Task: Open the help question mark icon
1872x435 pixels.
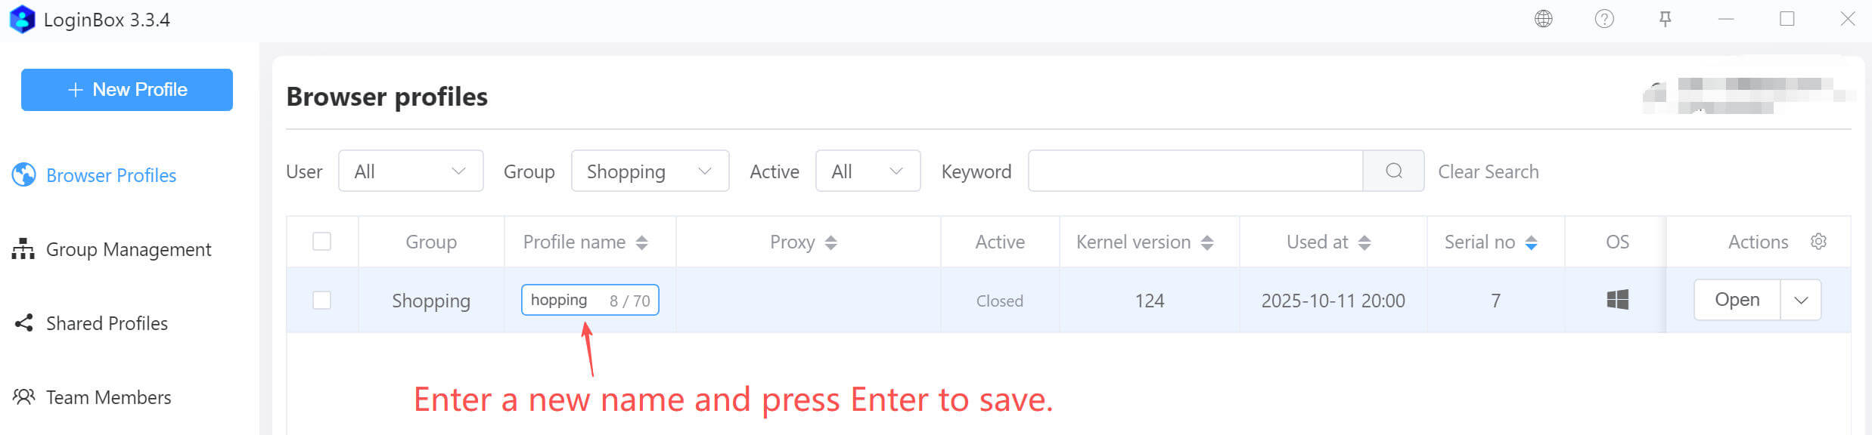Action: (x=1604, y=19)
